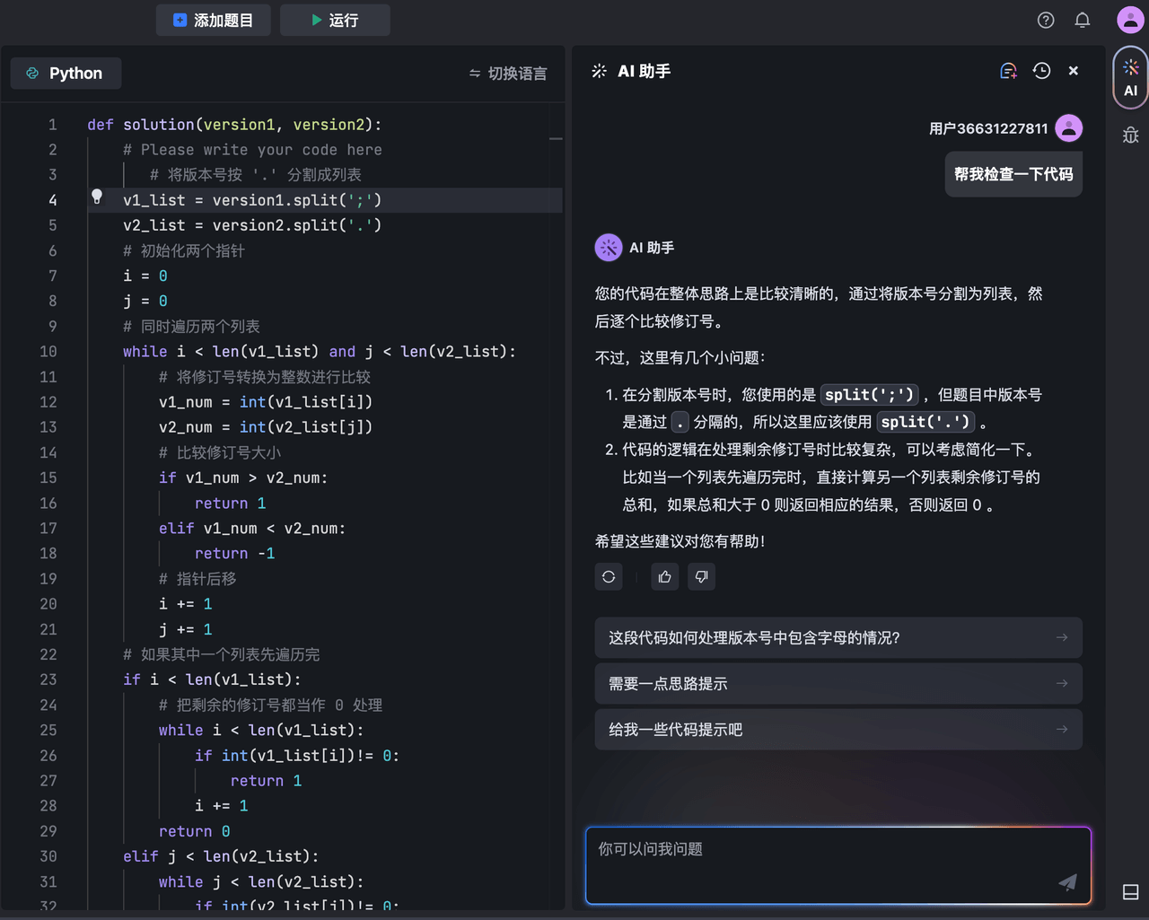Close the AI 助手 panel

click(x=1074, y=71)
